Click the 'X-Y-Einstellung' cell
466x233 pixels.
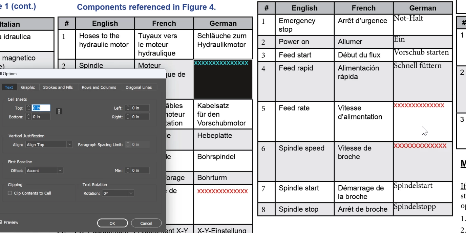[223, 229]
